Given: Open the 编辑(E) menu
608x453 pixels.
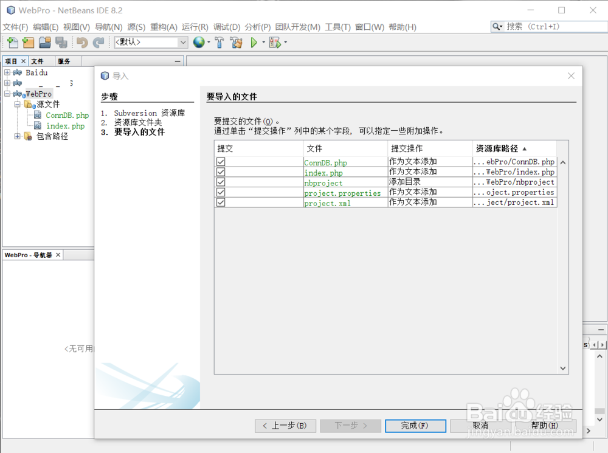Looking at the screenshot, I should [x=46, y=27].
